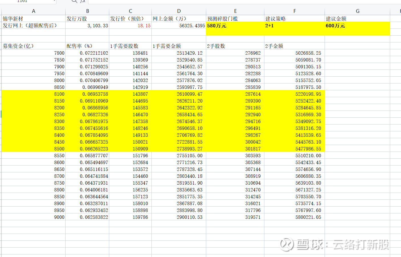Image resolution: width=401 pixels, height=257 pixels.
Task: Click the 建议策略 header cell
Action: click(x=295, y=19)
